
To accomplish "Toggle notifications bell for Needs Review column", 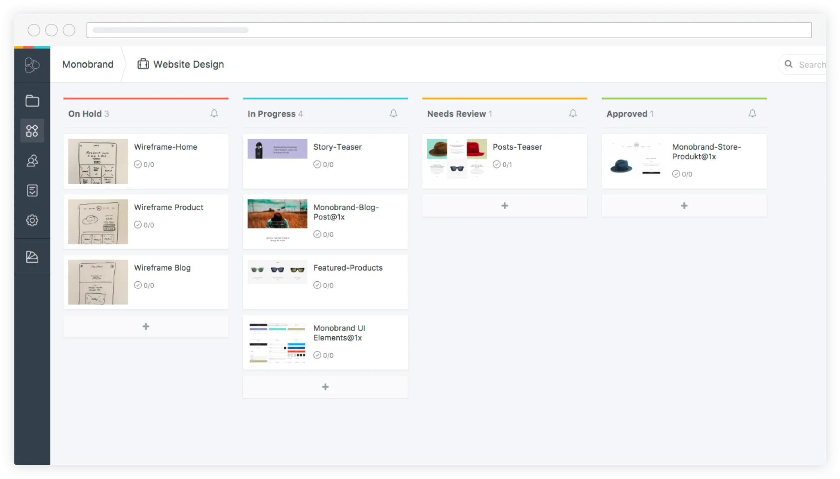I will (x=573, y=114).
